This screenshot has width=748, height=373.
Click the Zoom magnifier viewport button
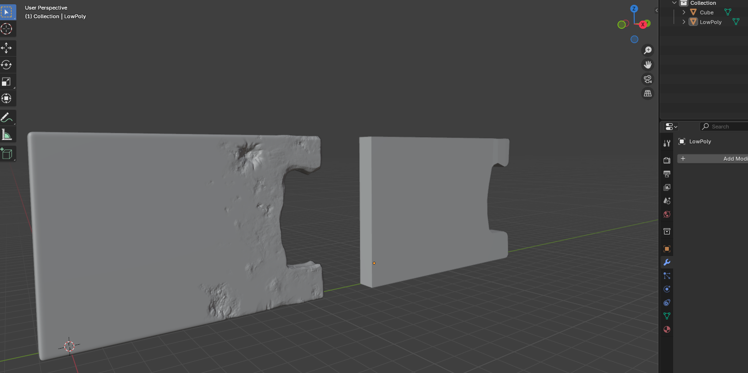coord(648,50)
